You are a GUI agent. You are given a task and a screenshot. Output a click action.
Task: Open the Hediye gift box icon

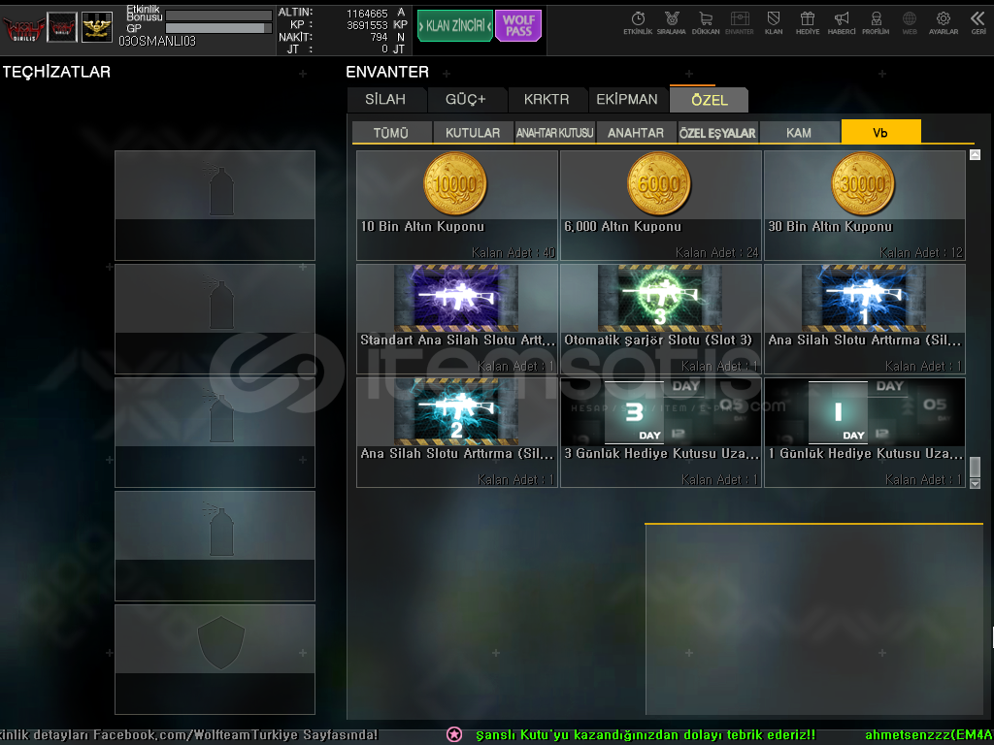click(x=808, y=23)
